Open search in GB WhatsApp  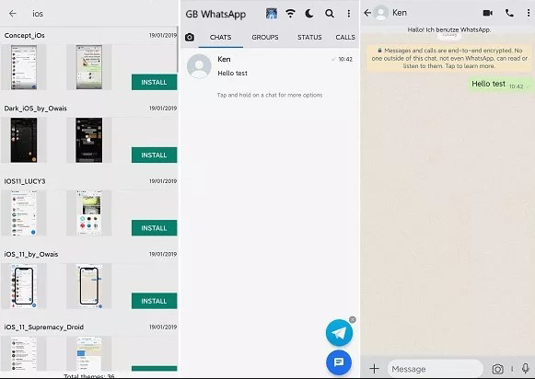[x=330, y=14]
